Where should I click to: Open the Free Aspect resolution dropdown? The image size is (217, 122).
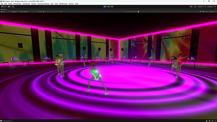tap(29, 12)
